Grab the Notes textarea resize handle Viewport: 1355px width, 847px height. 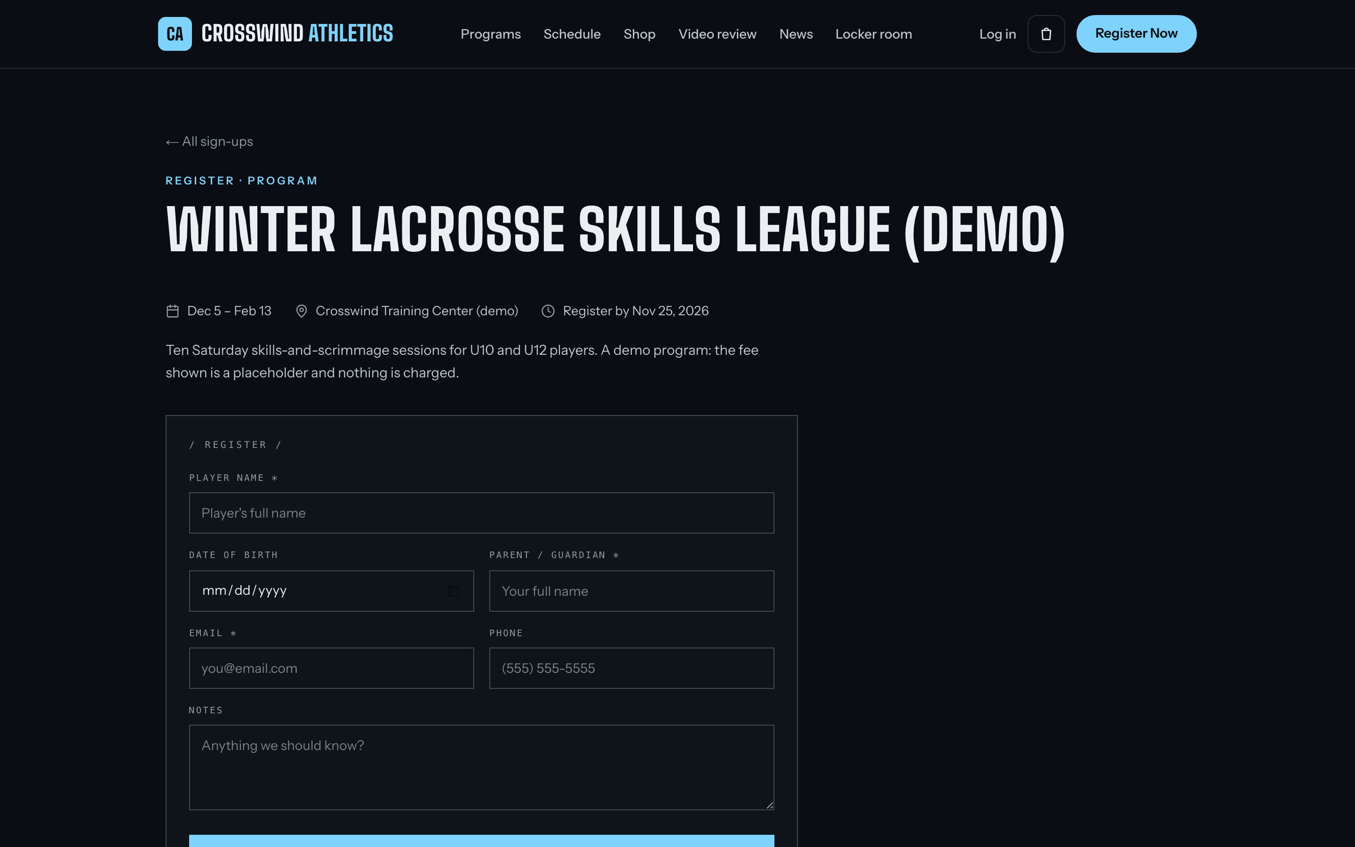pyautogui.click(x=769, y=805)
